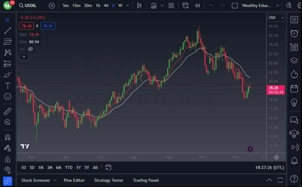Open the Stock Screener tab

[x=36, y=180]
